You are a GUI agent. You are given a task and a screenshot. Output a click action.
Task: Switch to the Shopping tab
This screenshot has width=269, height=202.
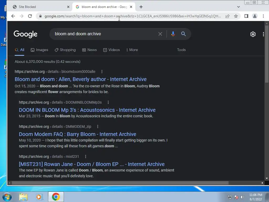65,50
